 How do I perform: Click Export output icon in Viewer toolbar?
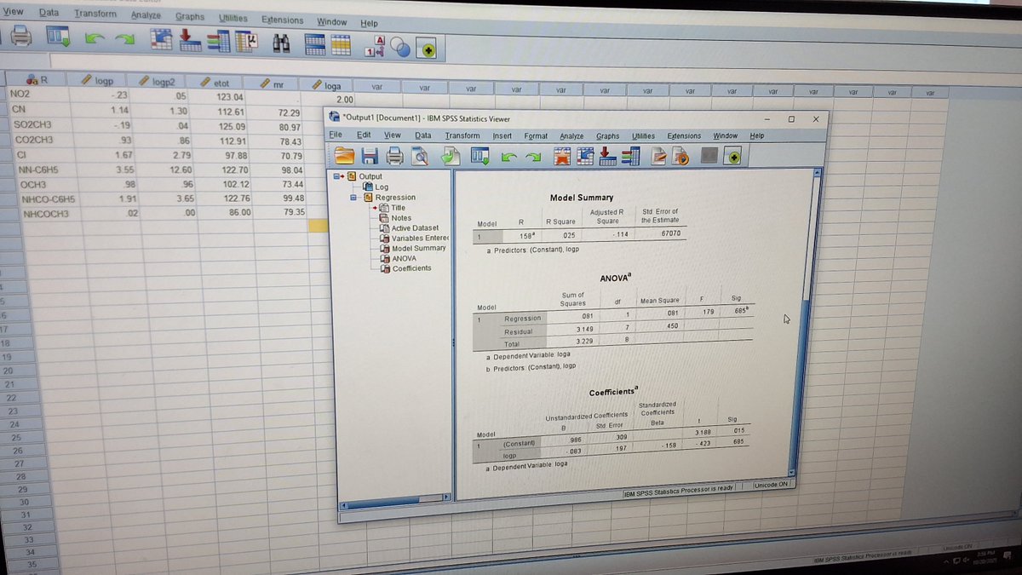point(451,156)
